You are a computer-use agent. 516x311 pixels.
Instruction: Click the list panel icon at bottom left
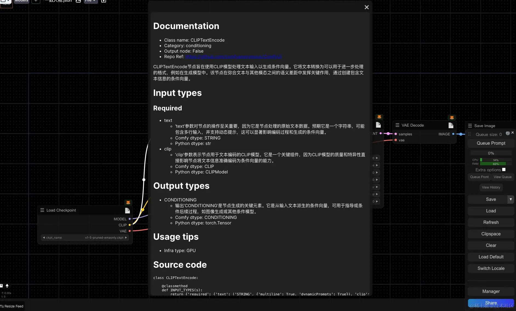pos(1,286)
